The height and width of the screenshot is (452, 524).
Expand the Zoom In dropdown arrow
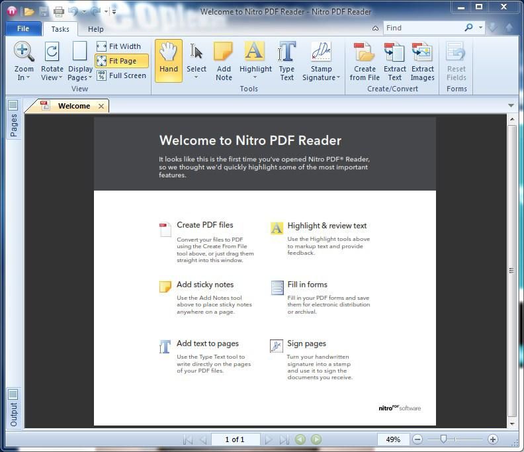(28, 77)
